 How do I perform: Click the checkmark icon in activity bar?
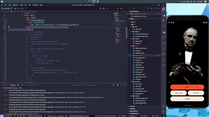tap(163, 71)
